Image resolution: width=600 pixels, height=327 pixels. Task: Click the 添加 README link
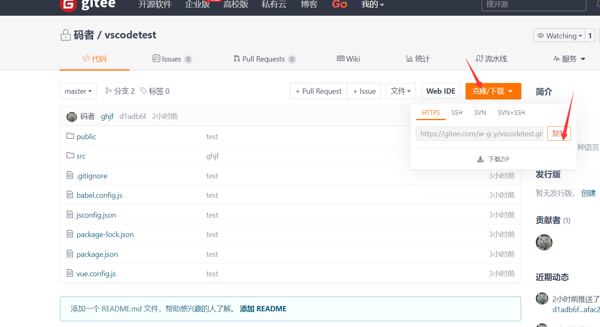263,308
